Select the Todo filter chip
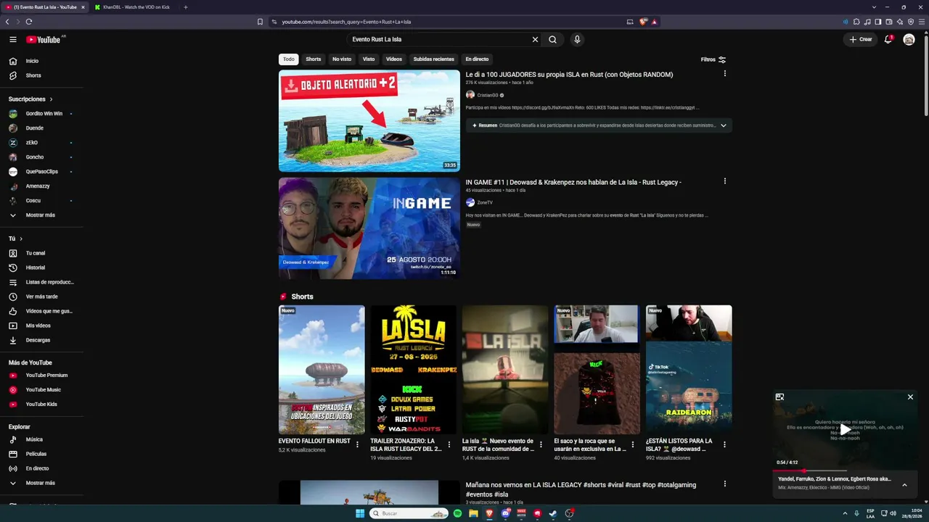929x522 pixels. click(x=289, y=59)
